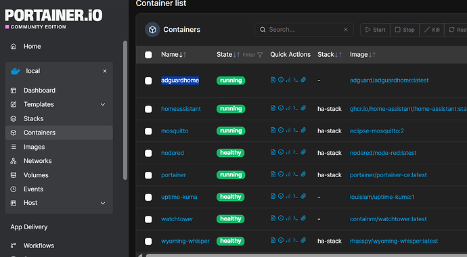Check the wyoming-whisper row checkbox
467x257 pixels.
148,241
